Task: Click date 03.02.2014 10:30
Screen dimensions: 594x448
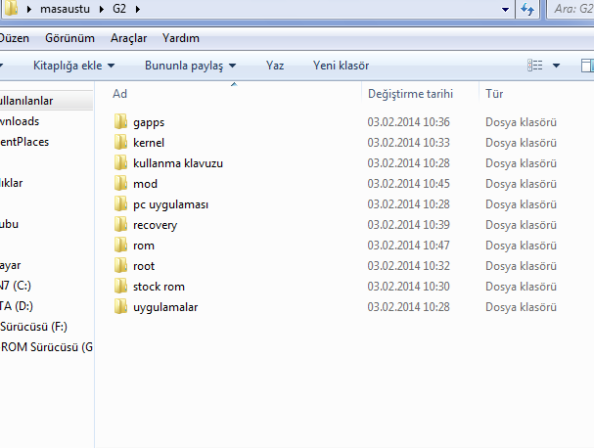Action: [408, 287]
